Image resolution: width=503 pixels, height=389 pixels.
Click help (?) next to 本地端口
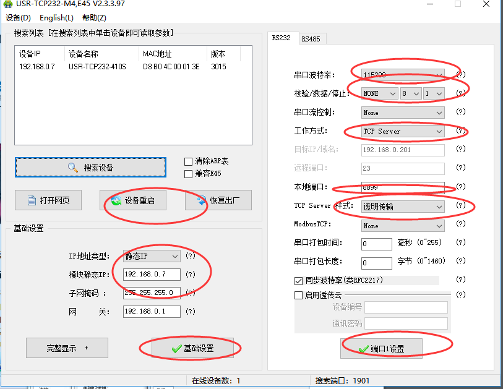pyautogui.click(x=460, y=187)
